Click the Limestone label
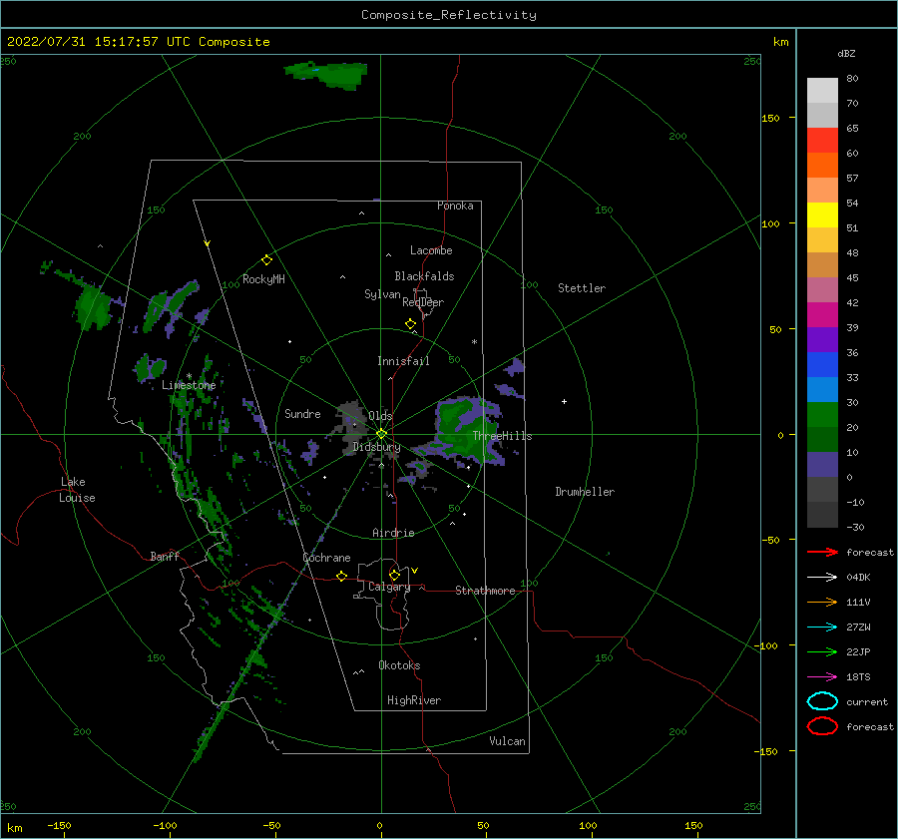The height and width of the screenshot is (839, 898). pos(189,385)
